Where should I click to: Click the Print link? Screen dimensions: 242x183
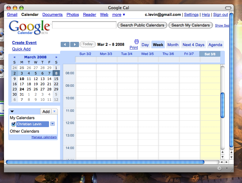click(134, 48)
